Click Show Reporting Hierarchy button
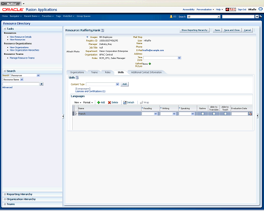Image resolution: width=264 pixels, height=211 pixels. [x=194, y=30]
